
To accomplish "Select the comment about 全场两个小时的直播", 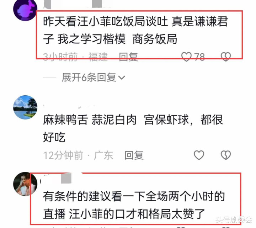I will [134, 205].
